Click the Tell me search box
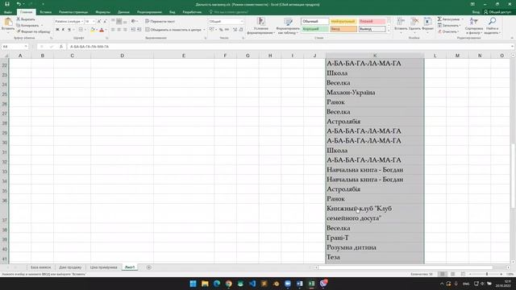 tap(229, 12)
